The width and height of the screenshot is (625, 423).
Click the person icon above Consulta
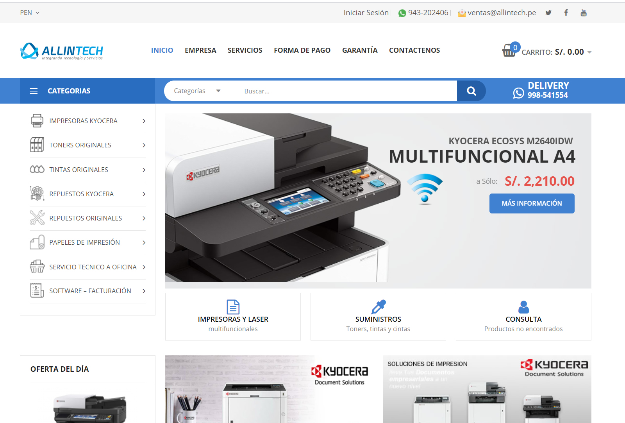(x=523, y=307)
